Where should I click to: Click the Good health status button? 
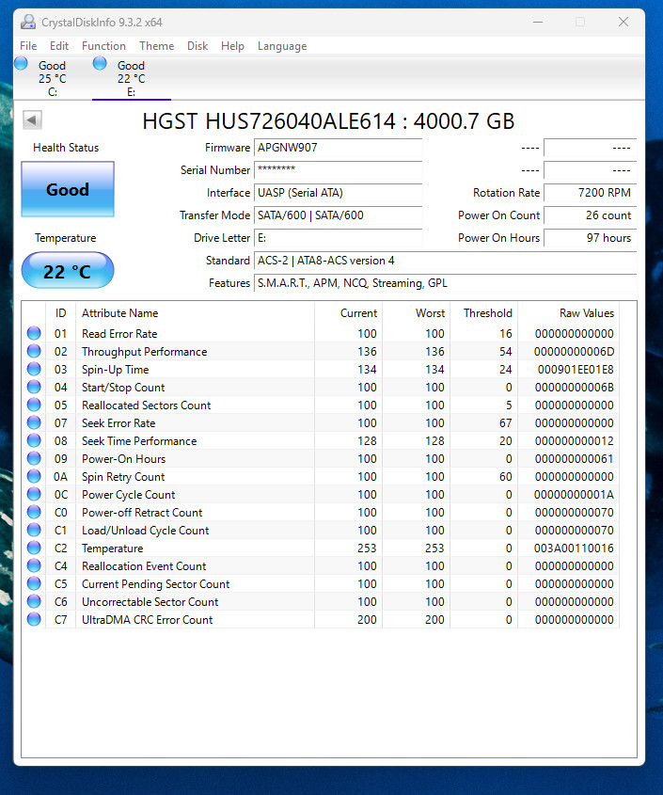pos(68,189)
